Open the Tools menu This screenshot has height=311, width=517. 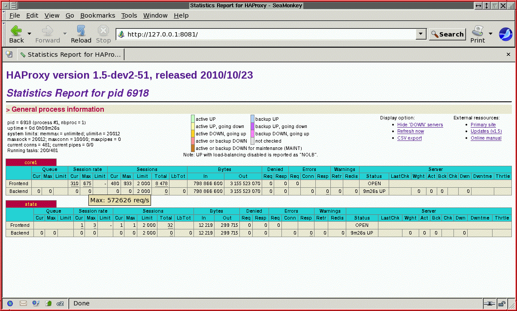click(129, 15)
